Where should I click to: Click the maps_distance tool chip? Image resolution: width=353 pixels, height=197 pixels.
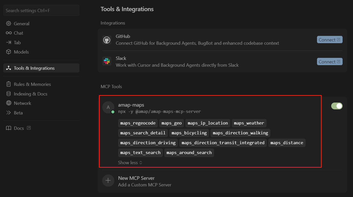click(x=287, y=143)
